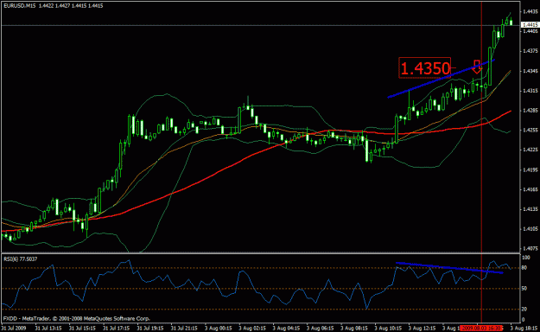Click the 31 Jul 19:15 time axis label

point(150,328)
